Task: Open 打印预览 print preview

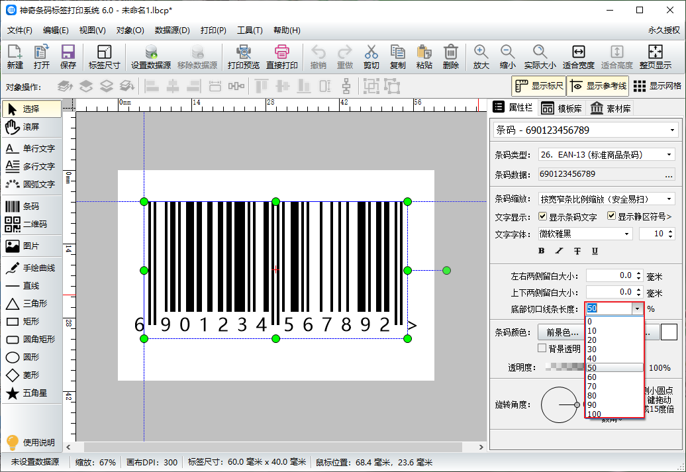Action: (x=243, y=57)
